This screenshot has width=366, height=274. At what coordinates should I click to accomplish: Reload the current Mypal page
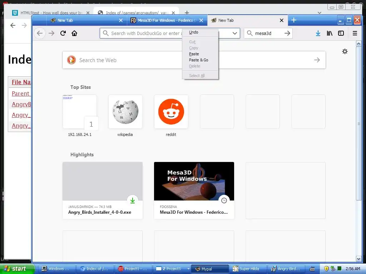point(63,33)
